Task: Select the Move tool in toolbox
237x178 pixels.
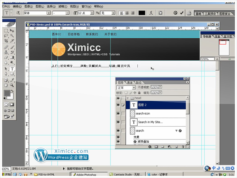Action: pos(12,31)
